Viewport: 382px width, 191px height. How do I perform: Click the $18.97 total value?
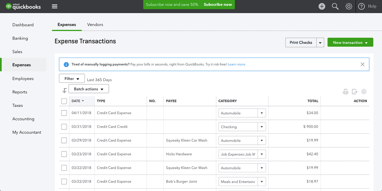(x=312, y=181)
